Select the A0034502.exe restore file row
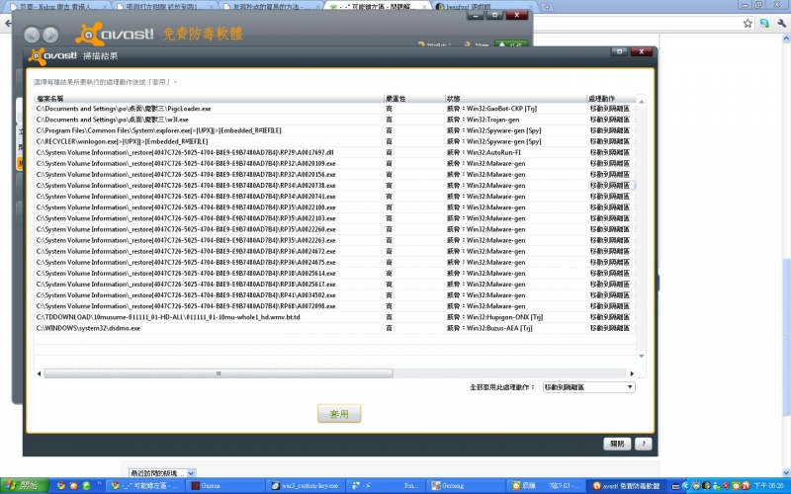This screenshot has height=494, width=791. [335, 295]
